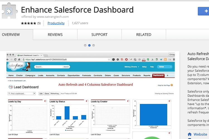Open the REVIEWS tab
Viewport: 209px width, 139px height.
[55, 34]
